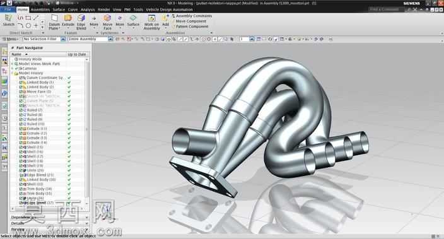
Task: Open the Menu dropdown
Action: (x=11, y=39)
